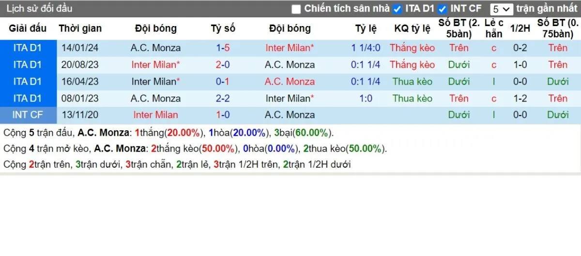Uncheck the ITA D1 league filter
Screen dimensions: 581x256
coord(398,9)
